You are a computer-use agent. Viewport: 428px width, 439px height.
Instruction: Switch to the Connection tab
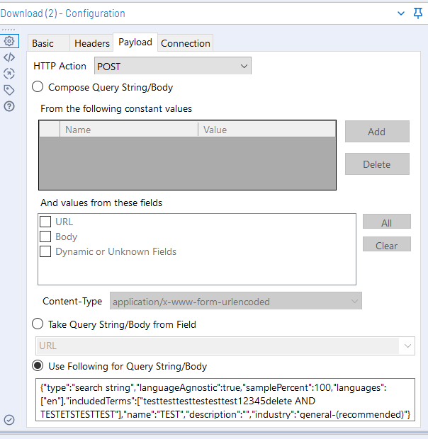186,43
